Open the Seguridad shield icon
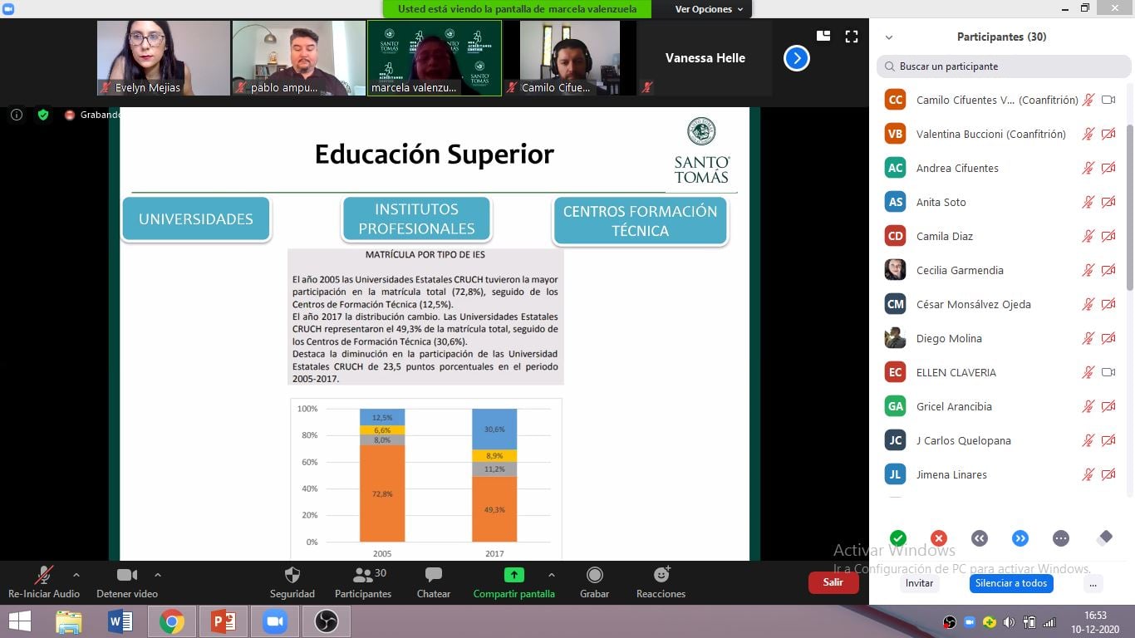Image resolution: width=1135 pixels, height=638 pixels. tap(292, 575)
